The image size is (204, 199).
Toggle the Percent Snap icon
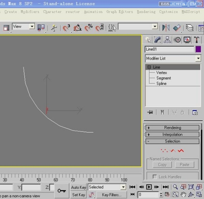click(x=89, y=28)
